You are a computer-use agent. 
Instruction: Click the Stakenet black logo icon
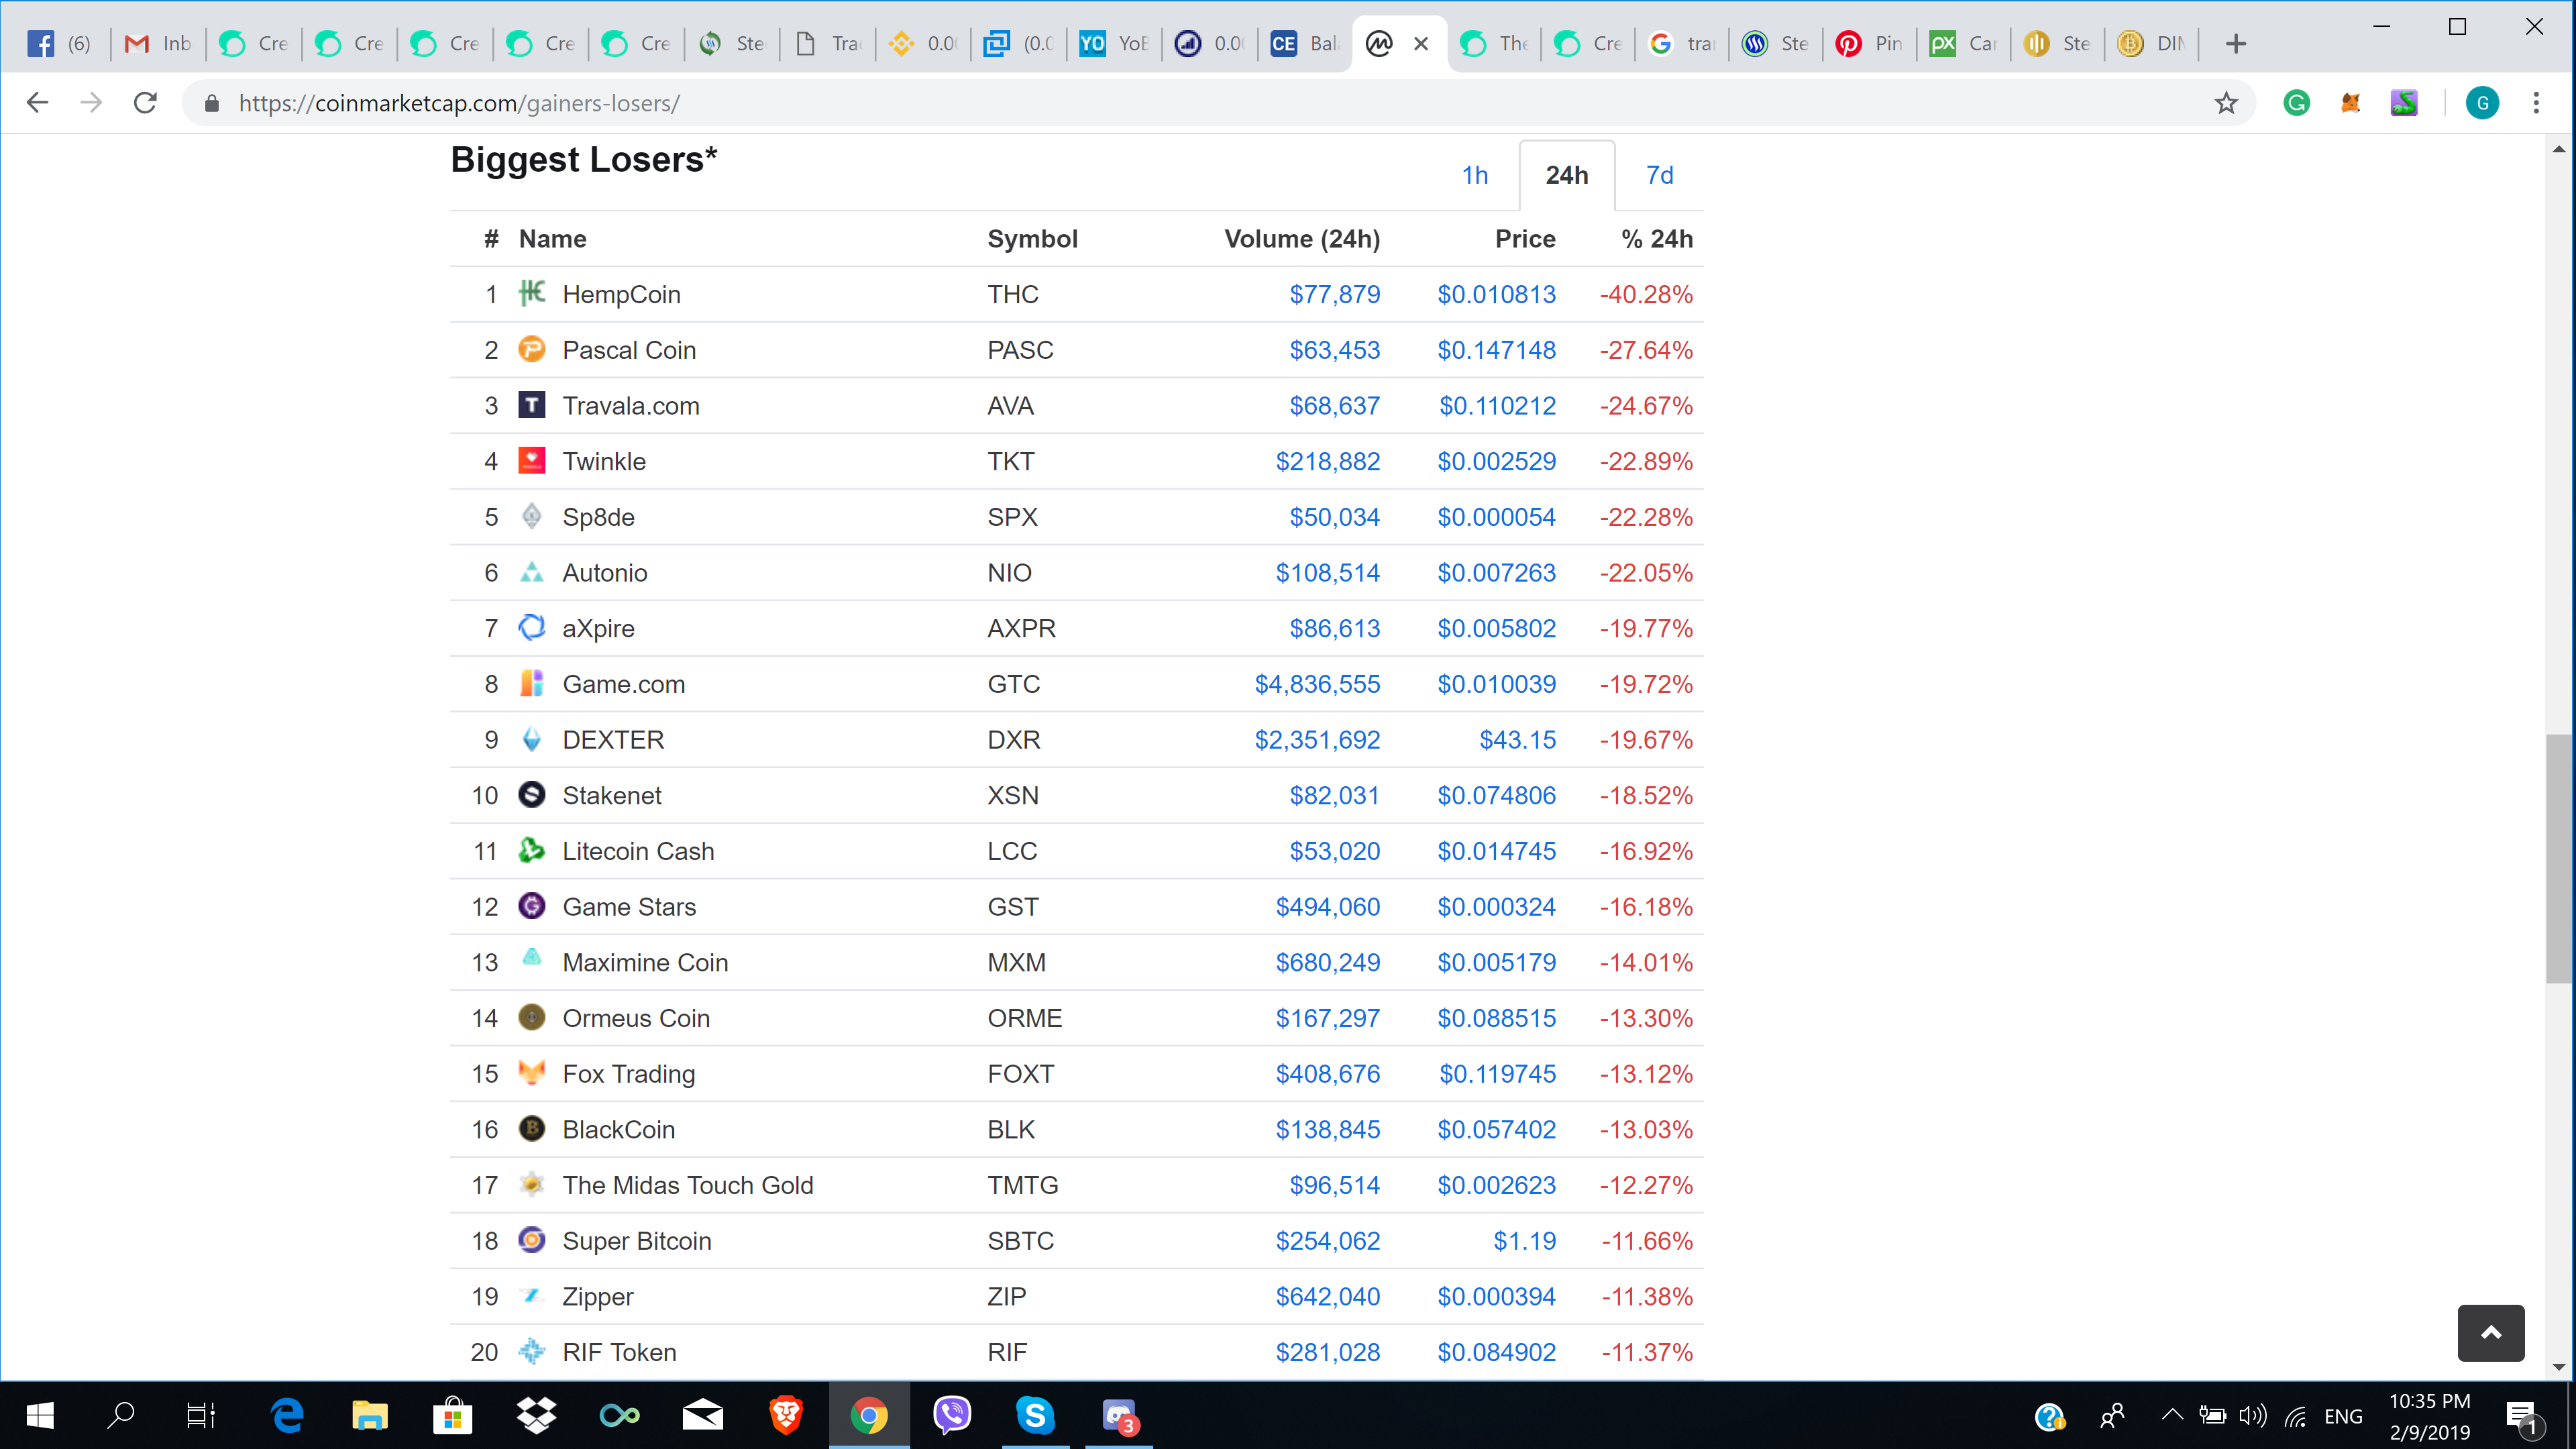tap(532, 794)
